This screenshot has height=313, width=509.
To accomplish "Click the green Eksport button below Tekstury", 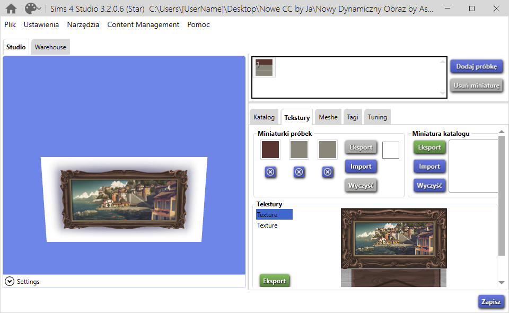I will (275, 281).
